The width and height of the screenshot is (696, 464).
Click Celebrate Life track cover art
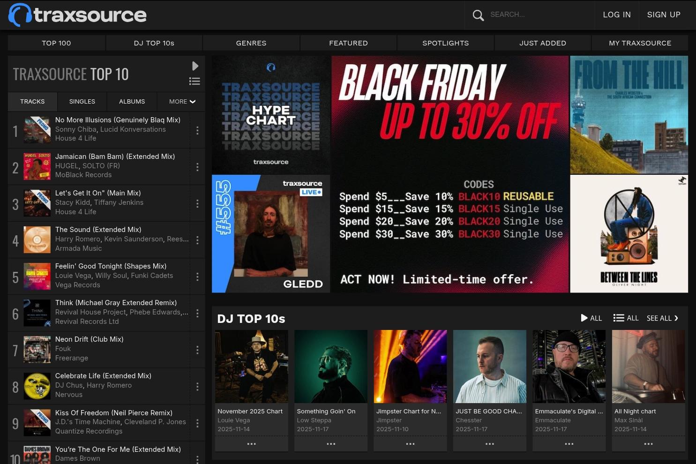click(x=37, y=386)
